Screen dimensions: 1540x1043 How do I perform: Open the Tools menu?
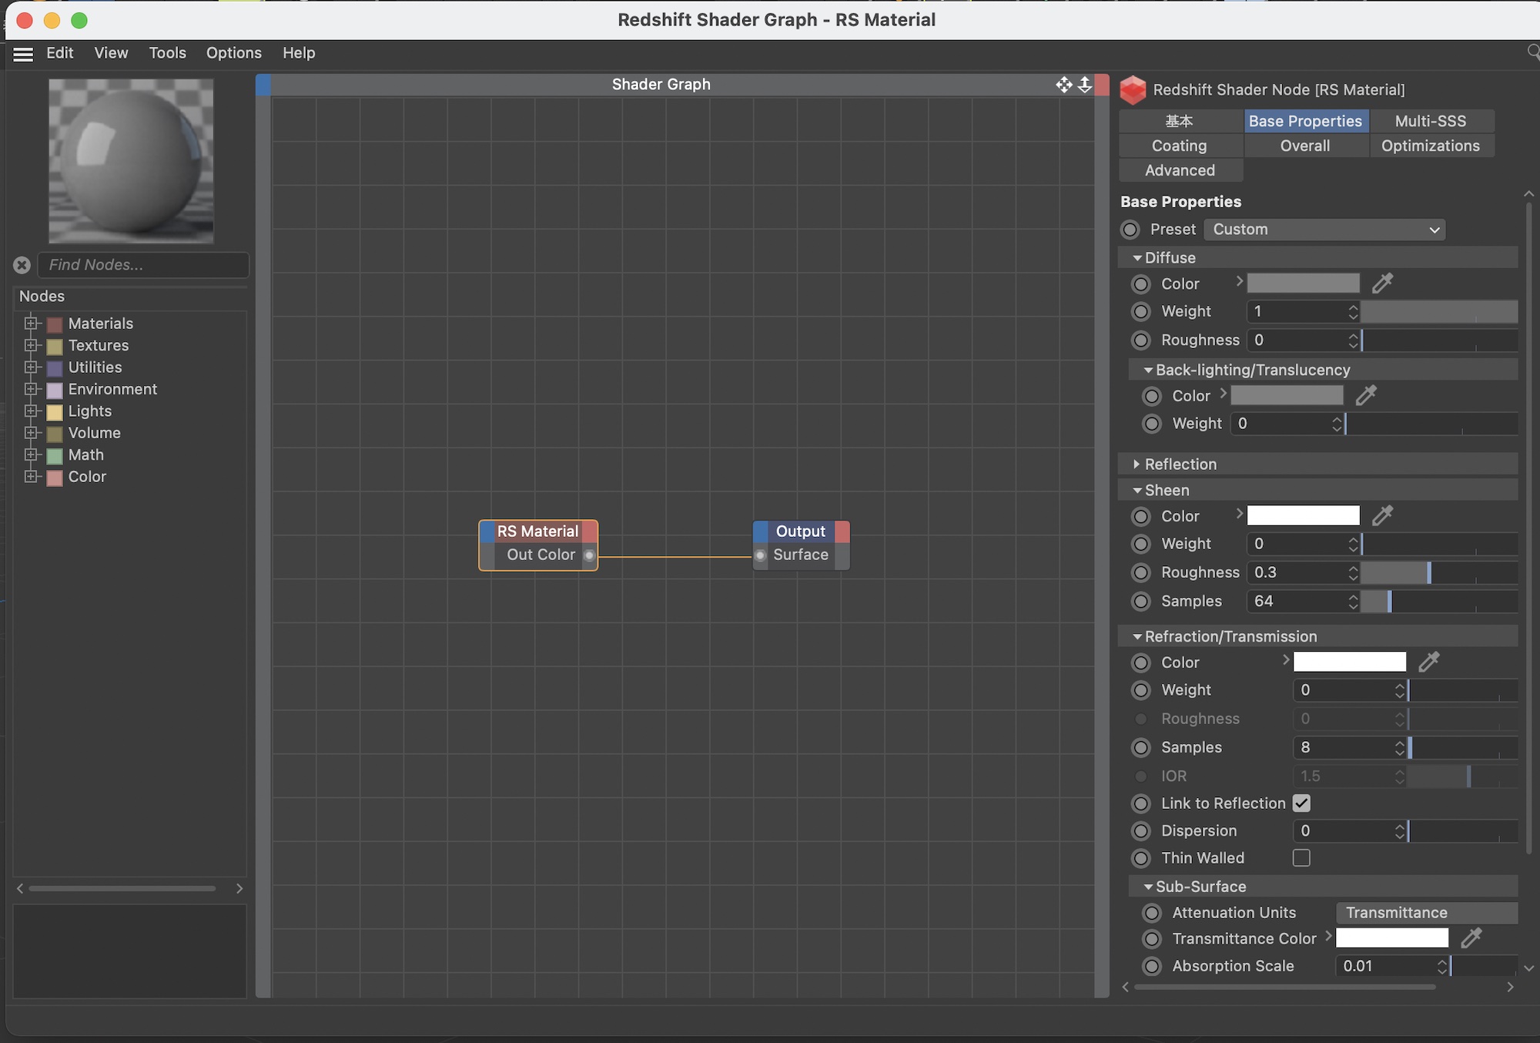pyautogui.click(x=167, y=53)
